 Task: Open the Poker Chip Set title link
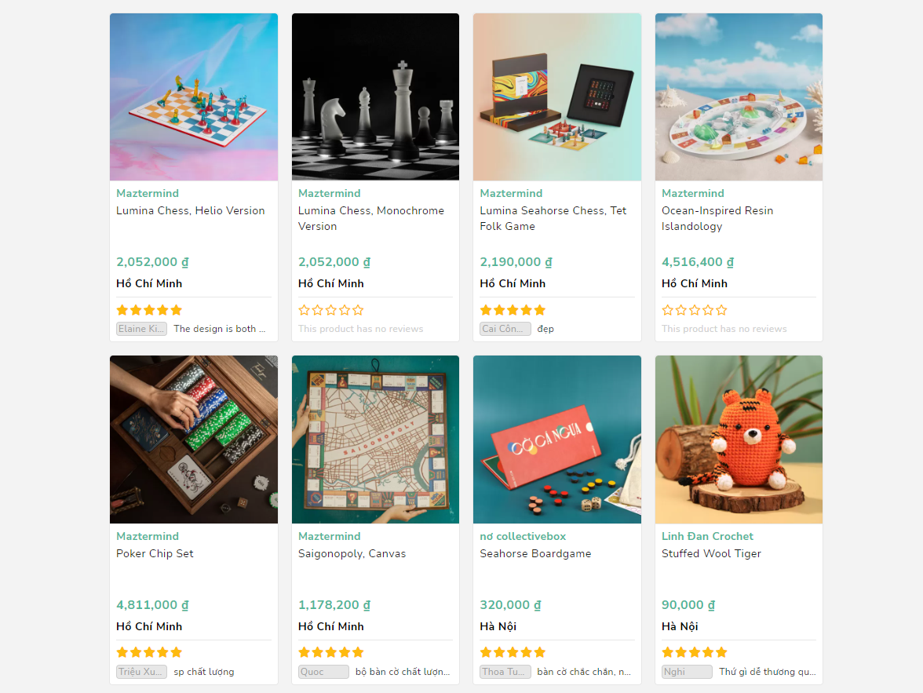pos(155,553)
